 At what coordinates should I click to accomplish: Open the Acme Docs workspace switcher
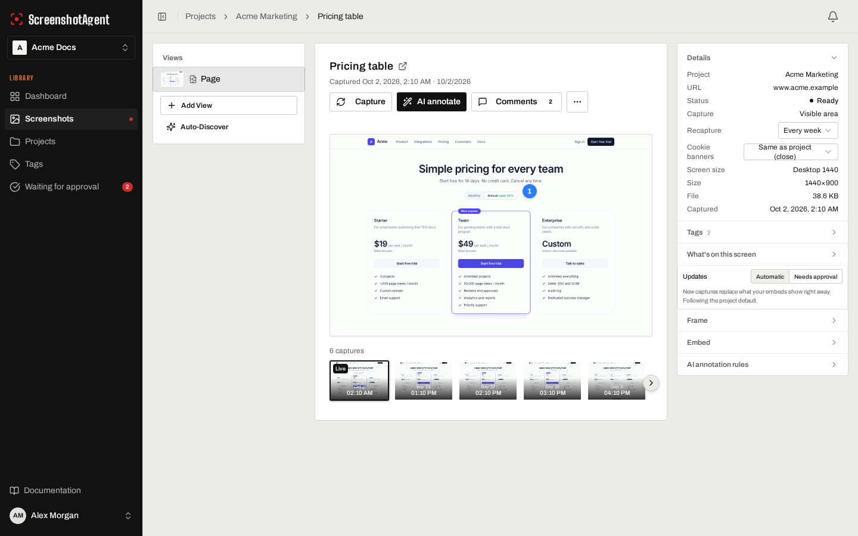[71, 48]
